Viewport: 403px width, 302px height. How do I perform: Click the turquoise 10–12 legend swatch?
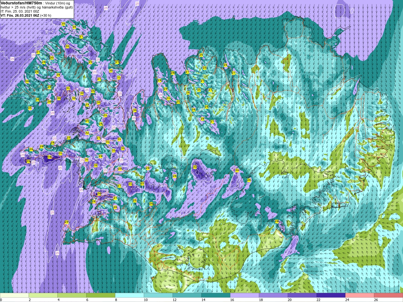(158, 295)
